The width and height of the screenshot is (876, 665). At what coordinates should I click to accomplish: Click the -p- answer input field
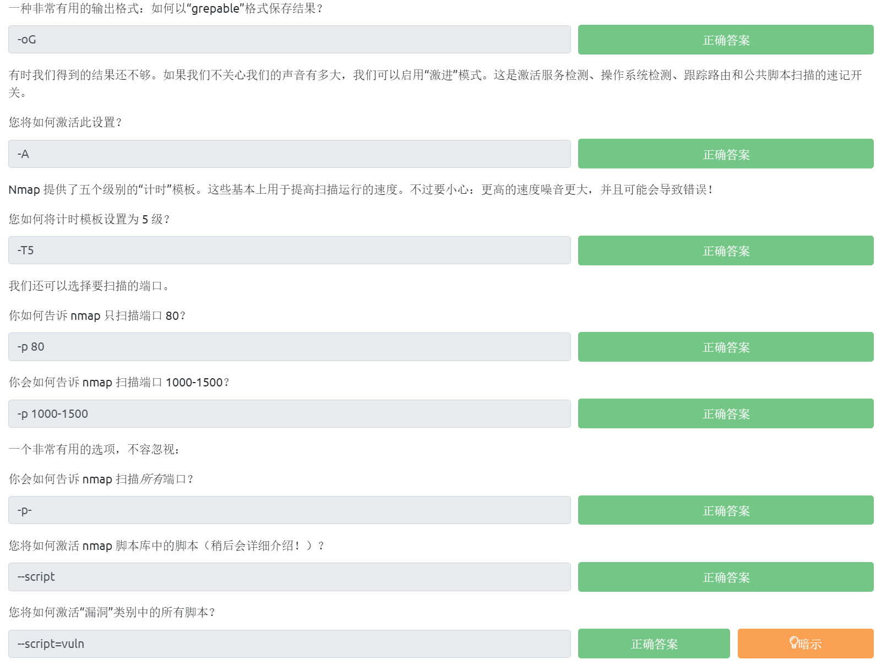coord(290,510)
